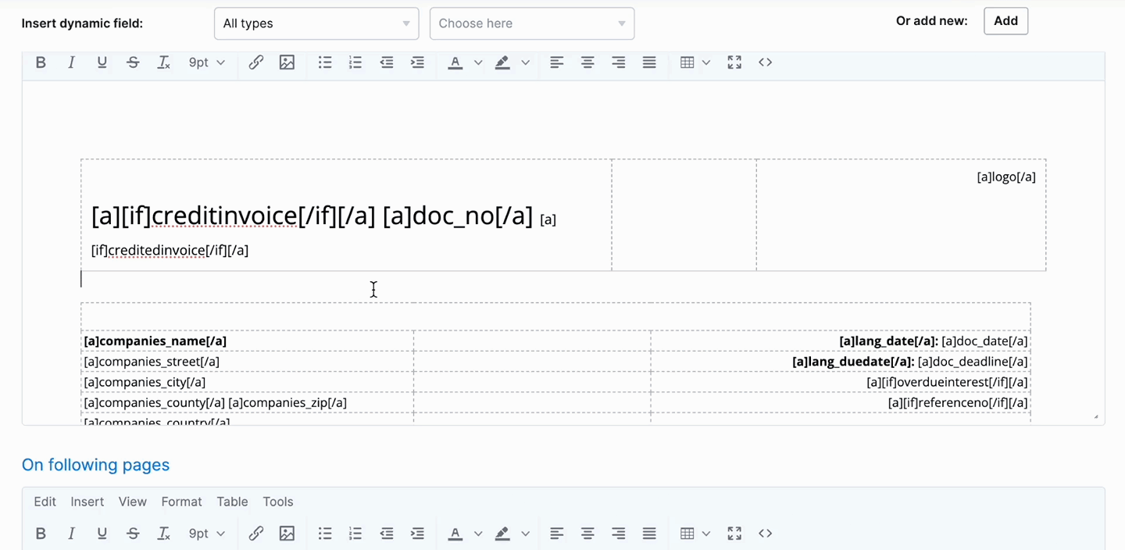Screen dimensions: 1125x550
Task: Click the On following pages heading
Action: (x=95, y=465)
